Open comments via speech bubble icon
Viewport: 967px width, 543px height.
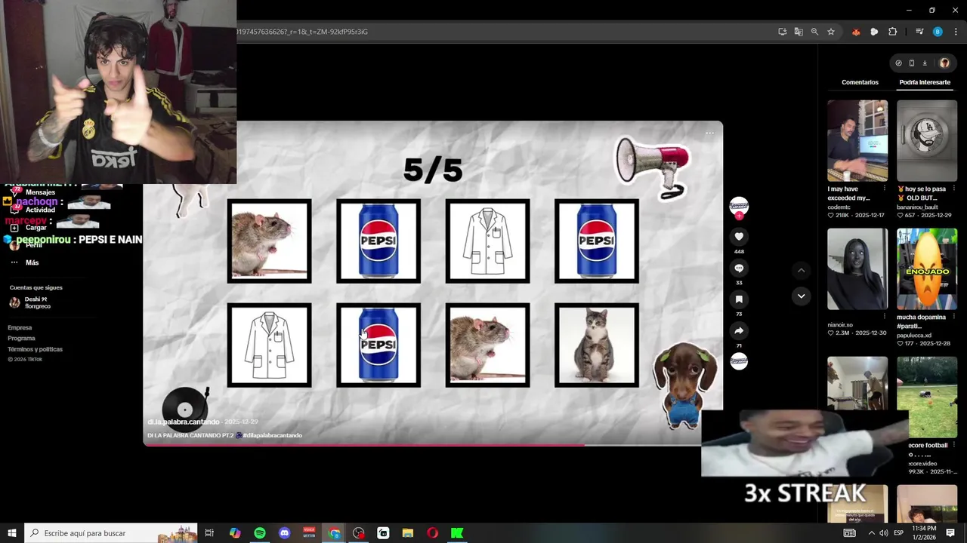coord(739,268)
